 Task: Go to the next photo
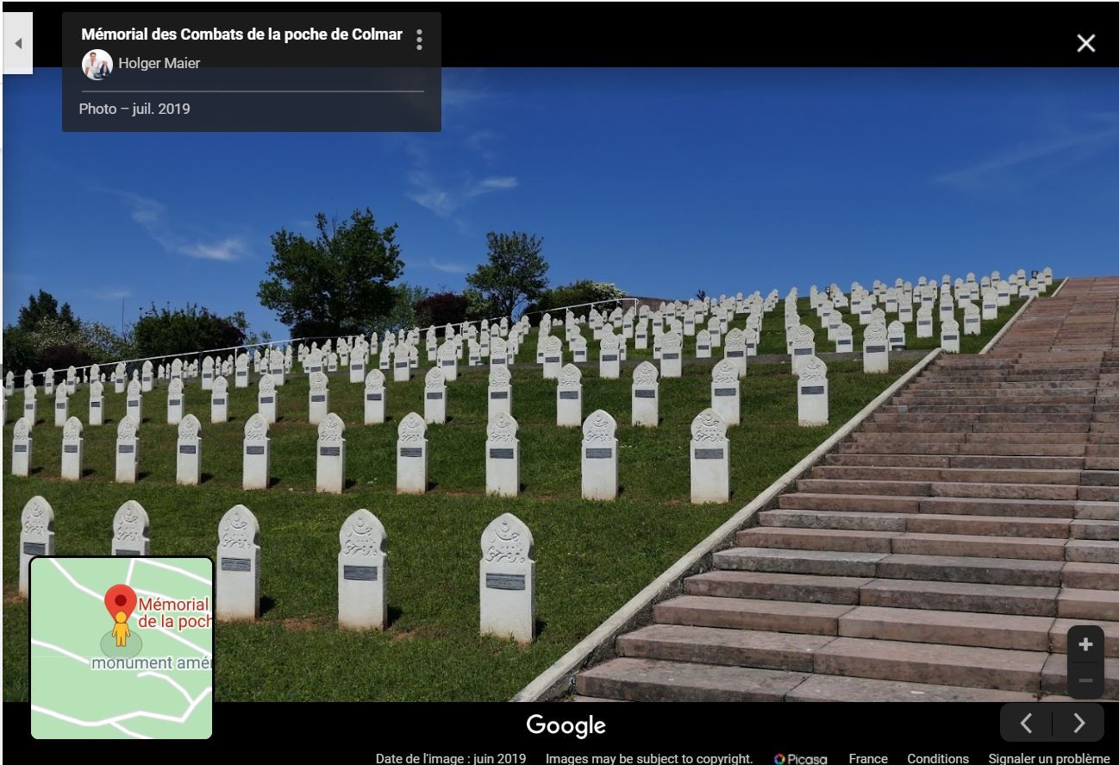coord(1078,723)
